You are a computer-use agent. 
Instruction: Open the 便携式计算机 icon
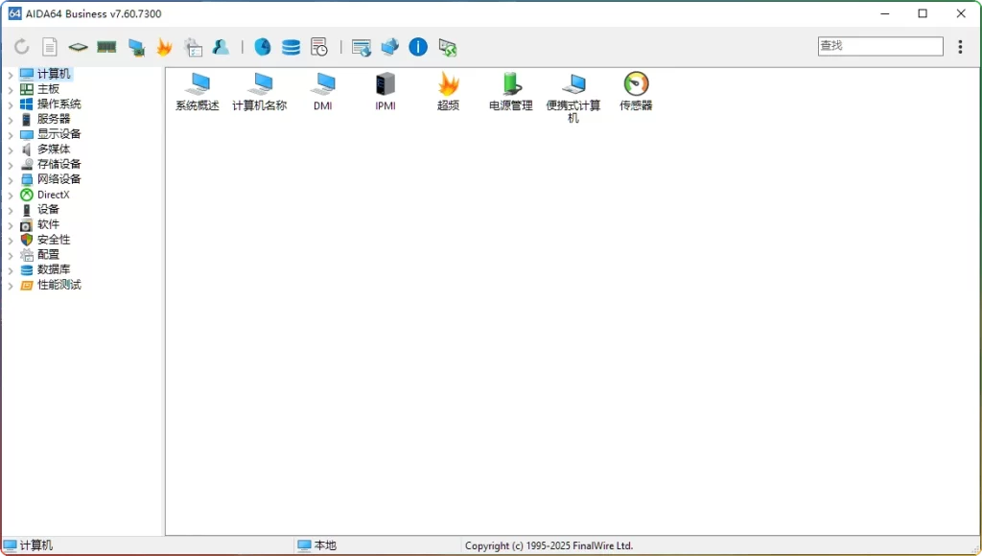coord(573,91)
